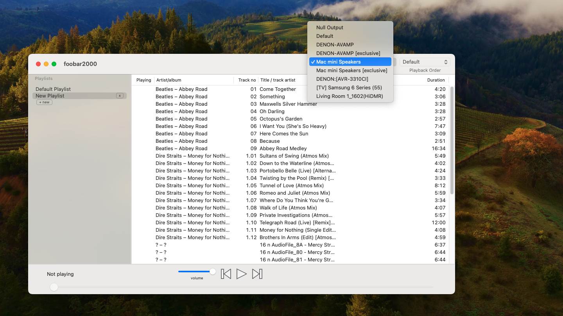This screenshot has height=316, width=563.
Task: Select the plain DENON-AVAMP output (not exclusive)
Action: (350, 44)
